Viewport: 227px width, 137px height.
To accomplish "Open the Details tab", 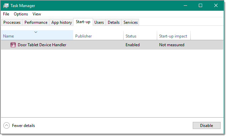I will 113,22.
